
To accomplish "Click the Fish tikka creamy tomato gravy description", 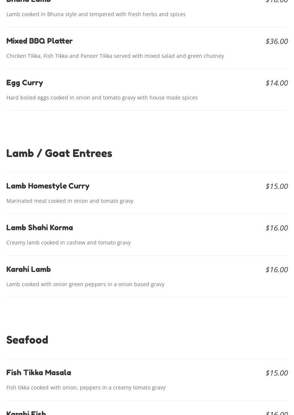I will click(x=86, y=388).
